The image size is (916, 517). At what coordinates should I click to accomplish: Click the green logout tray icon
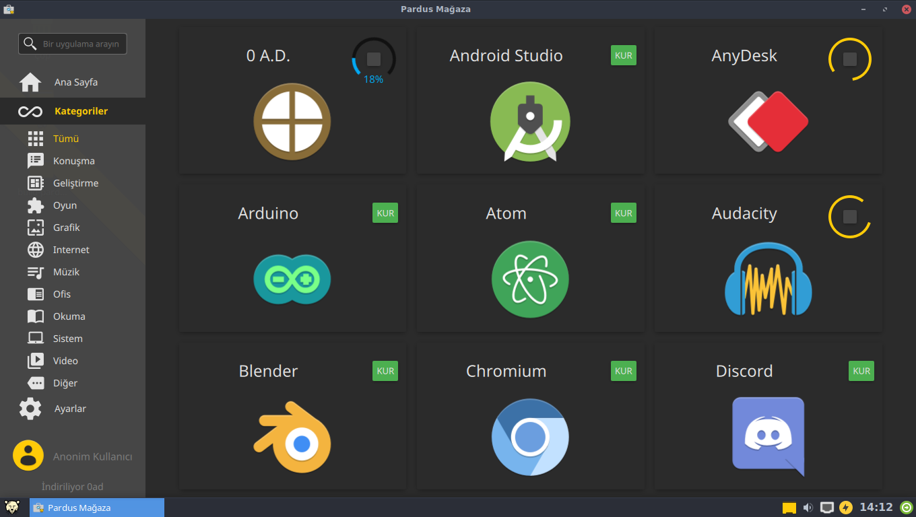tap(907, 508)
